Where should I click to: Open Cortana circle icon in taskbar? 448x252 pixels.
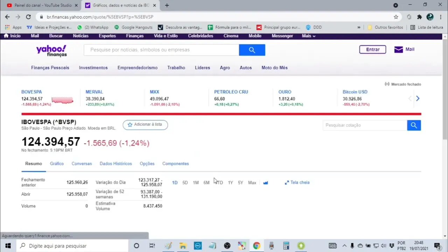click(136, 246)
